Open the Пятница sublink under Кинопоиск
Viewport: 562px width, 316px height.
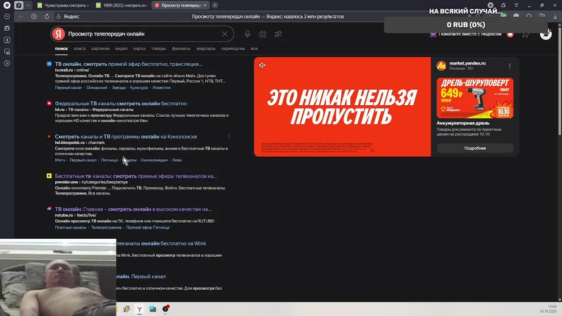pos(109,160)
